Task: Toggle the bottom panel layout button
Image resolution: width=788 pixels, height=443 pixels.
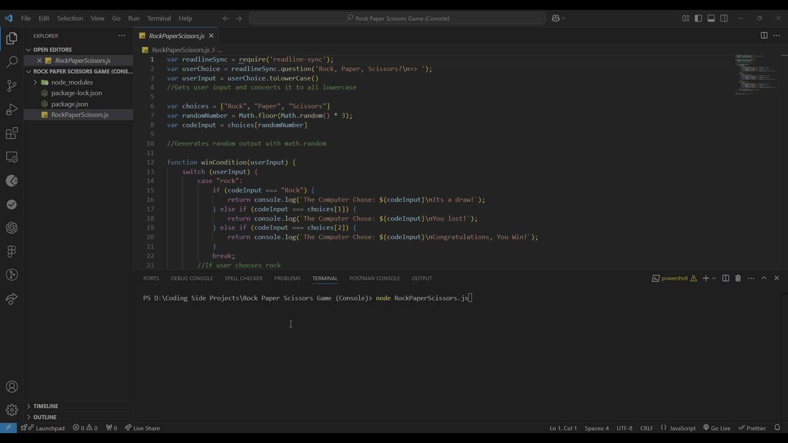Action: [711, 18]
